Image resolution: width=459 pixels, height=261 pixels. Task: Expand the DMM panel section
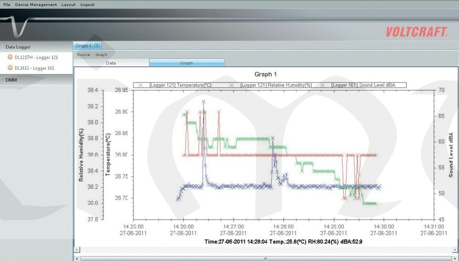click(36, 80)
